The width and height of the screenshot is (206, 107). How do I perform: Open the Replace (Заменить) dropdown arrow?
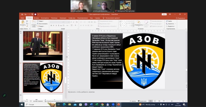pyautogui.click(x=175, y=24)
